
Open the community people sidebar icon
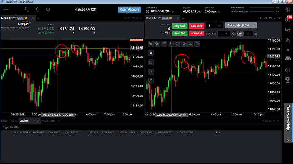click(x=288, y=58)
